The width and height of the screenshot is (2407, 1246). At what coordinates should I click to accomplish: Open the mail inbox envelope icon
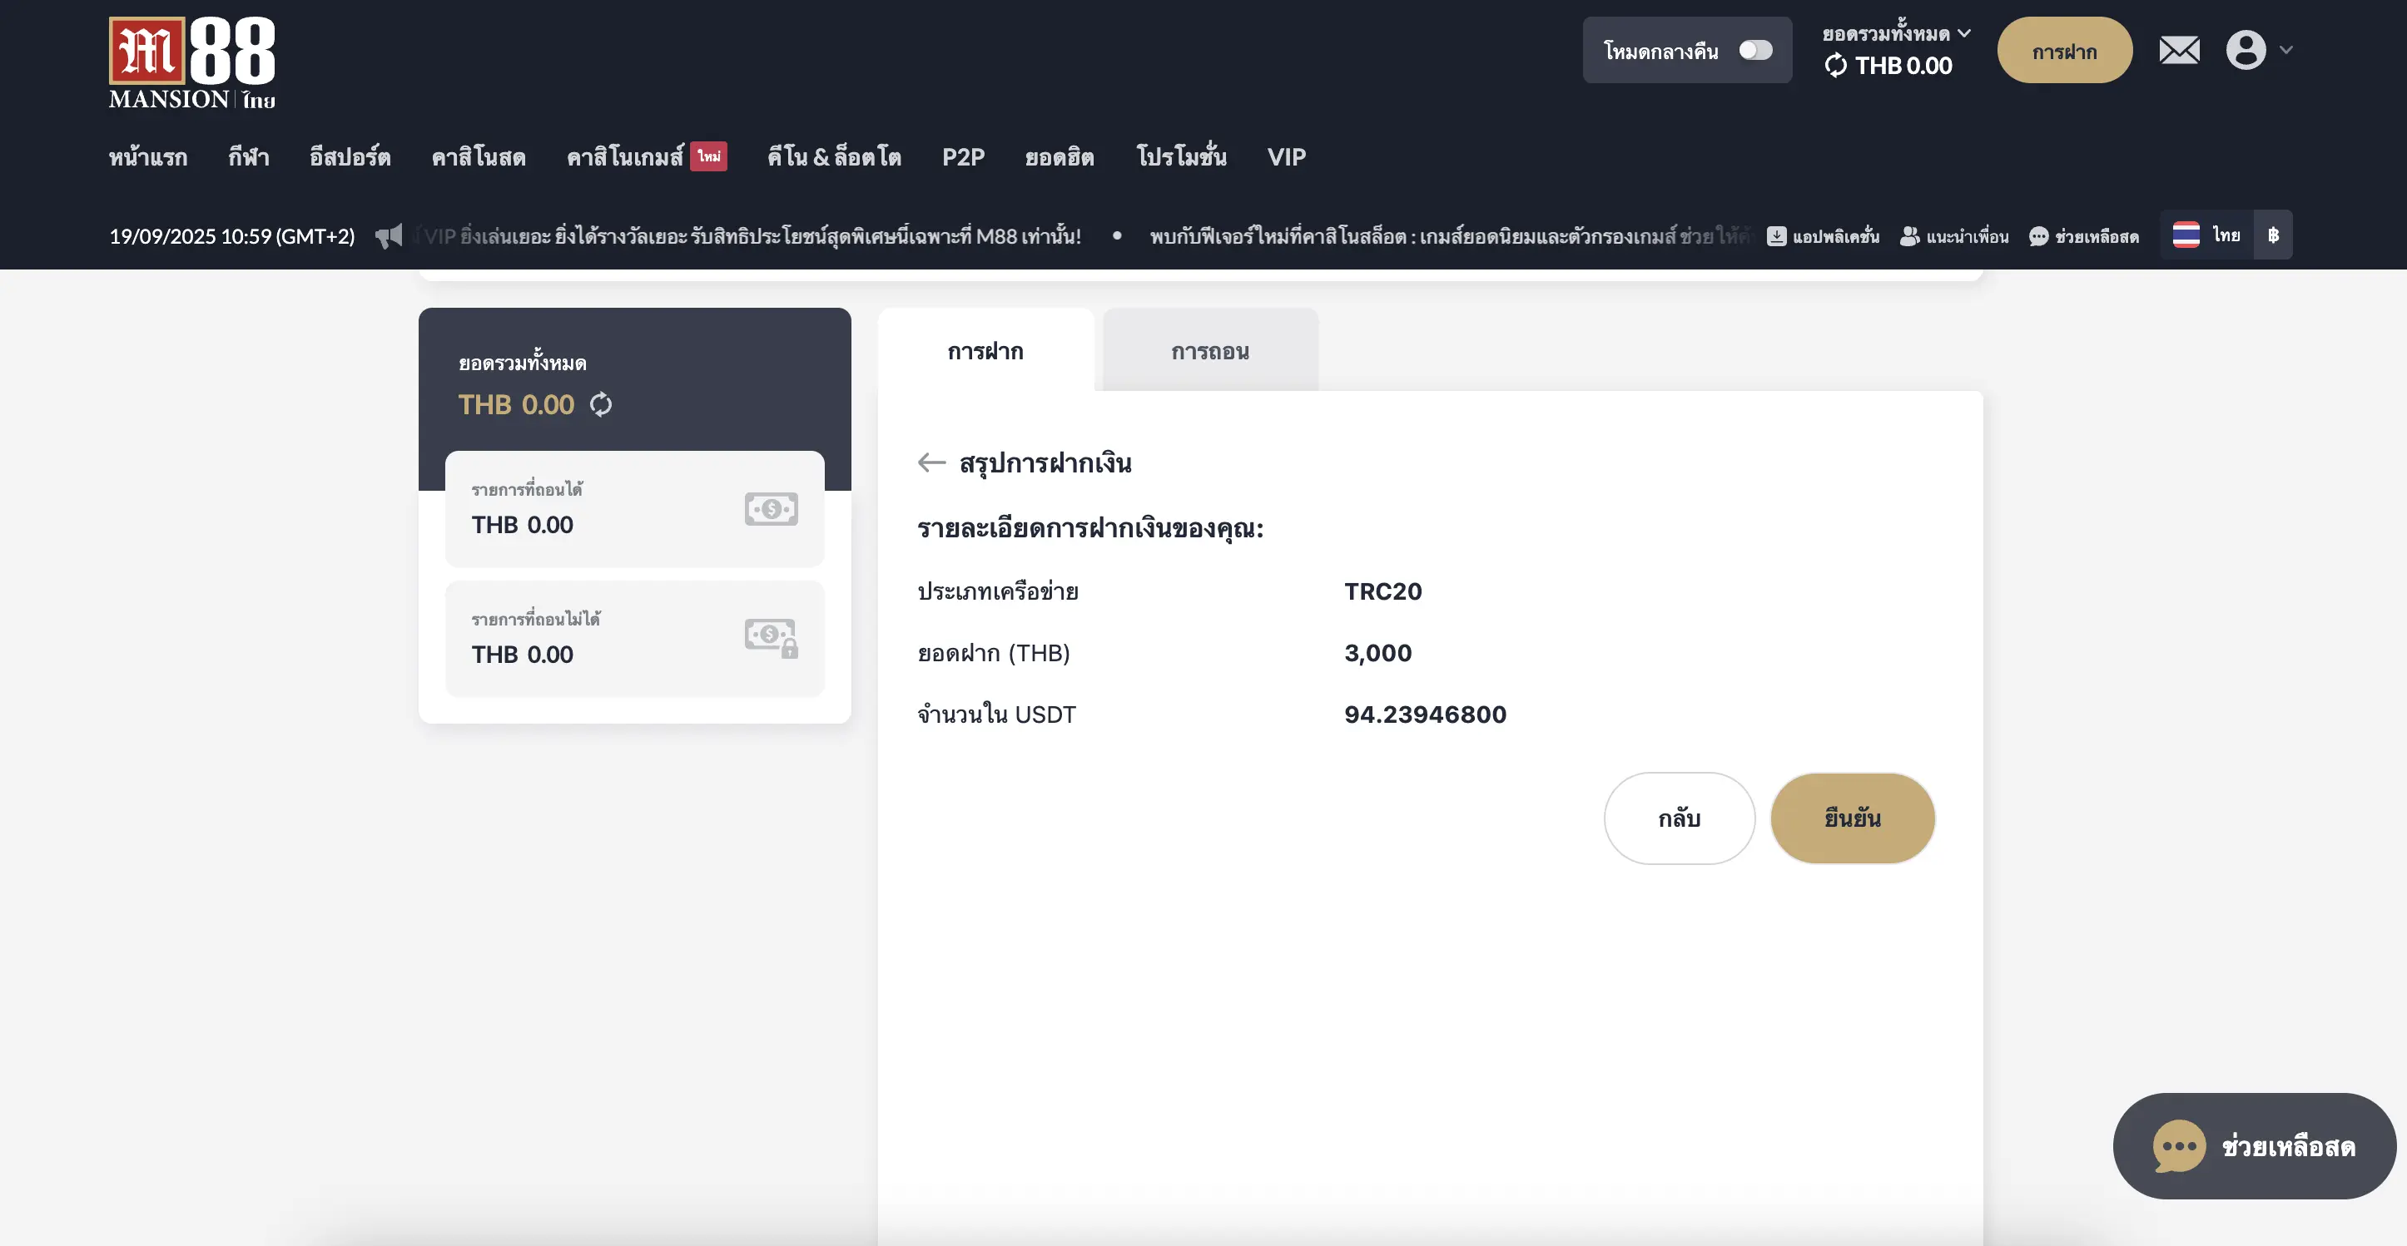(x=2179, y=51)
